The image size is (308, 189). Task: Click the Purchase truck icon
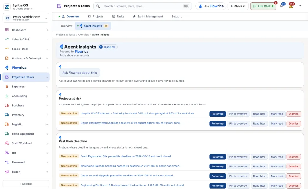coord(7,105)
